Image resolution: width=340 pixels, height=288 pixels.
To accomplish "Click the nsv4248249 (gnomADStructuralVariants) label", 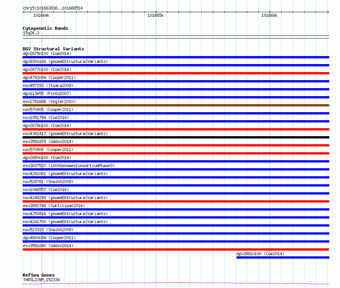I will coord(65,198).
